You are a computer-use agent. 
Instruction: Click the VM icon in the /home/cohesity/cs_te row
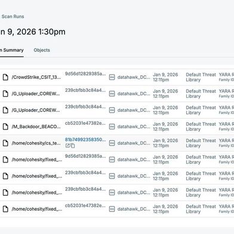pos(112,143)
